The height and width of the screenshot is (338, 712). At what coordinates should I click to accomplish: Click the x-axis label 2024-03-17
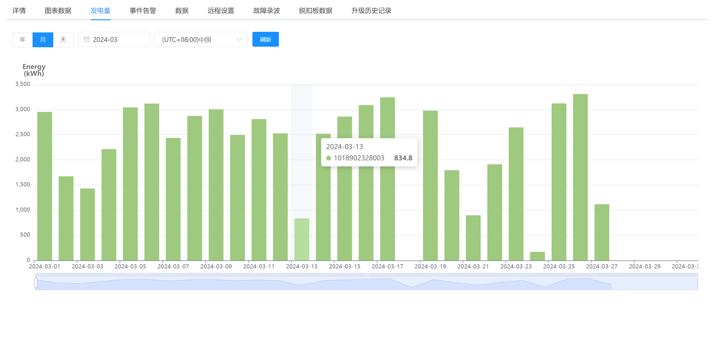388,266
